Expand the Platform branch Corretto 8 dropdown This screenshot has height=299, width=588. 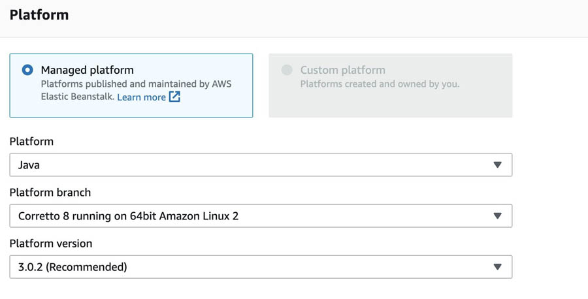click(x=261, y=216)
